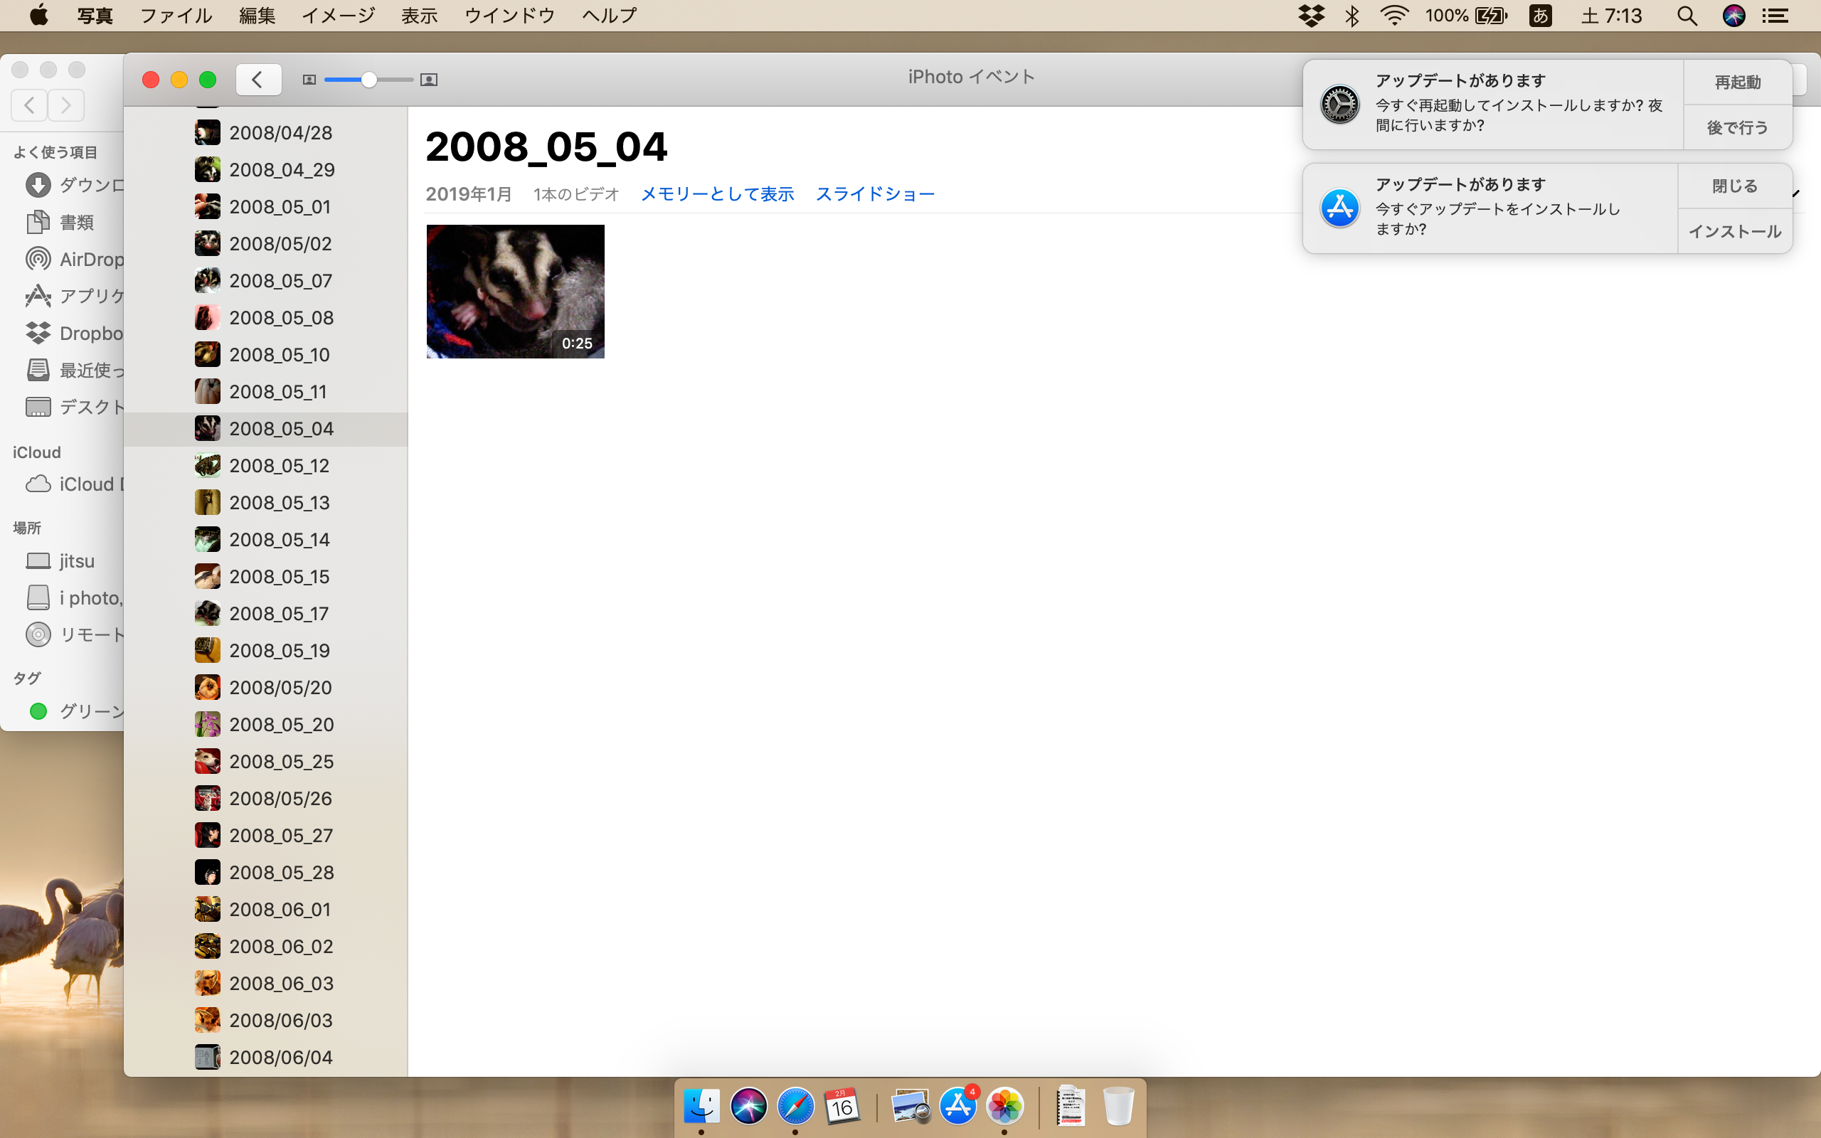This screenshot has height=1138, width=1821.
Task: Open the Dropbox menu bar icon
Action: tap(1312, 16)
